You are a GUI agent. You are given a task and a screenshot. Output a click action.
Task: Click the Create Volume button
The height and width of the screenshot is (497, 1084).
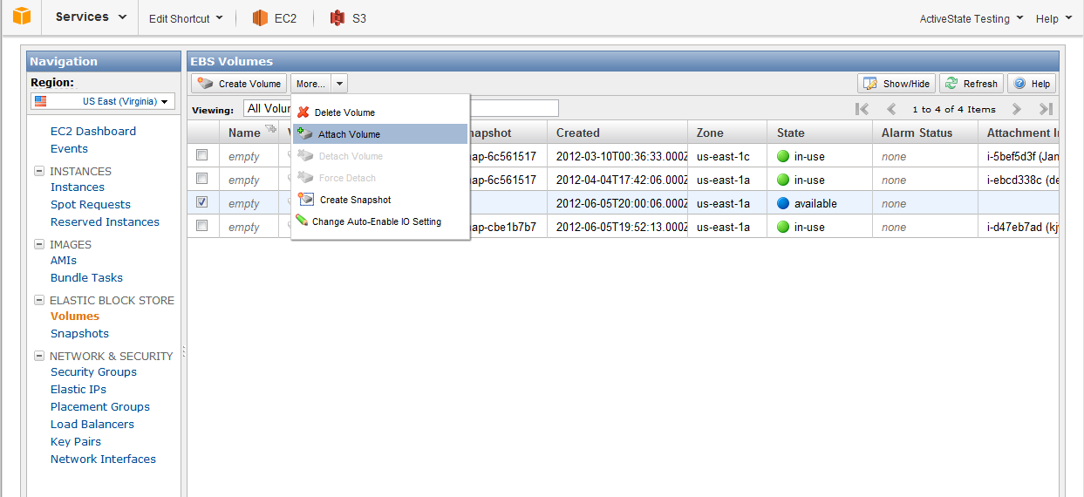point(239,84)
